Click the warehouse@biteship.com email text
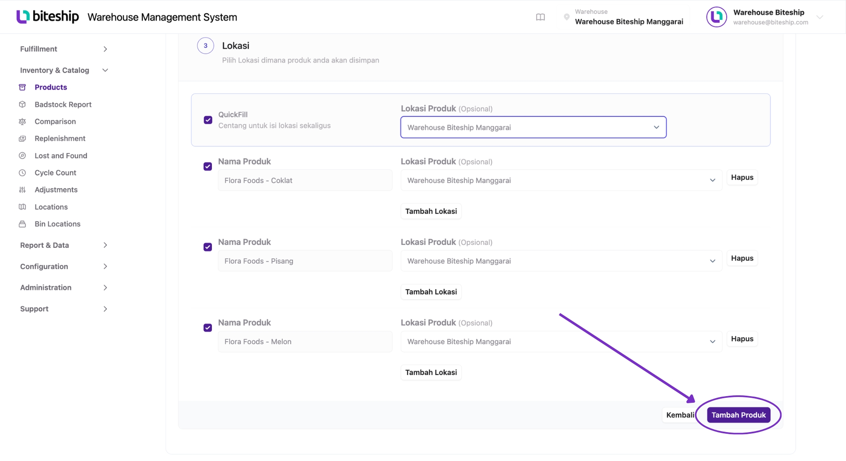This screenshot has height=461, width=846. pyautogui.click(x=770, y=22)
